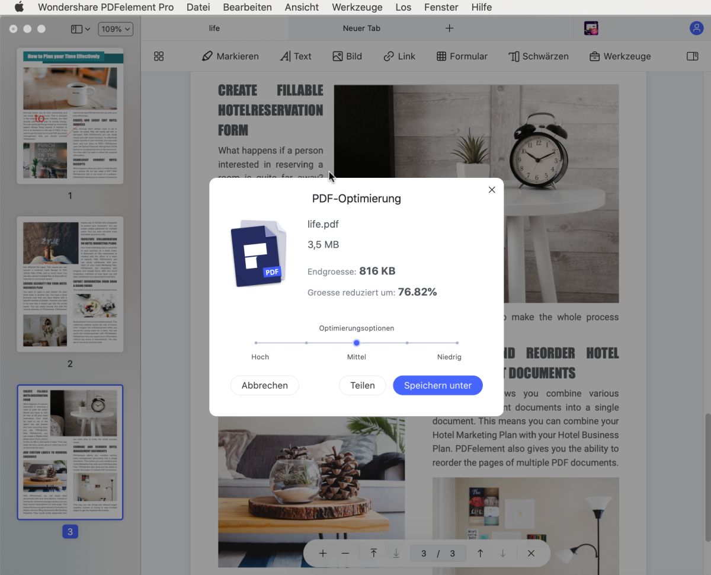Click the 3,5 MB file size text
The width and height of the screenshot is (711, 575).
[324, 244]
